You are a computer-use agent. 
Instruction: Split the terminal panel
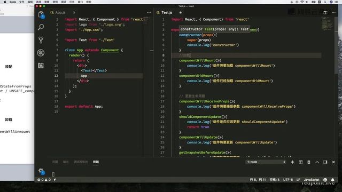coord(300,162)
